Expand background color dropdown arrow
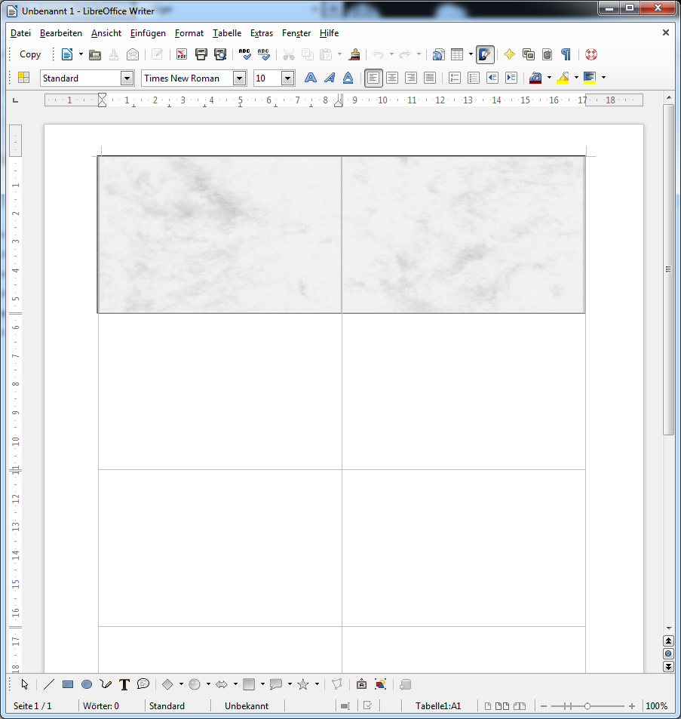This screenshot has width=681, height=719. coord(603,78)
